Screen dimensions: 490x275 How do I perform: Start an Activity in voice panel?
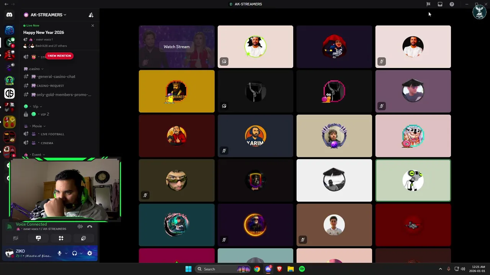pyautogui.click(x=61, y=238)
